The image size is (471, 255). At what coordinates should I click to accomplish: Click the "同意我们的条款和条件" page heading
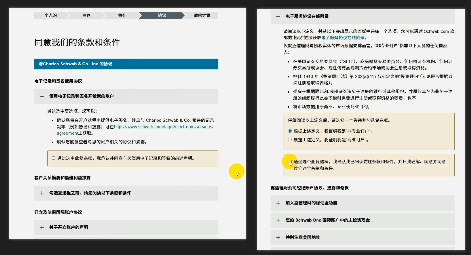pos(77,42)
